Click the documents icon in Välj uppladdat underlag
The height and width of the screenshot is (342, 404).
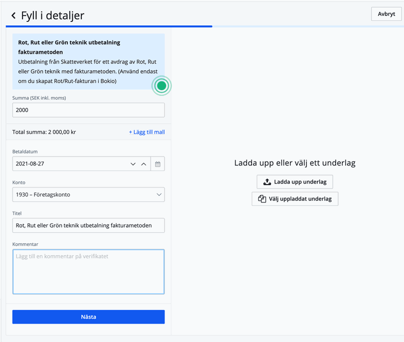click(x=262, y=199)
